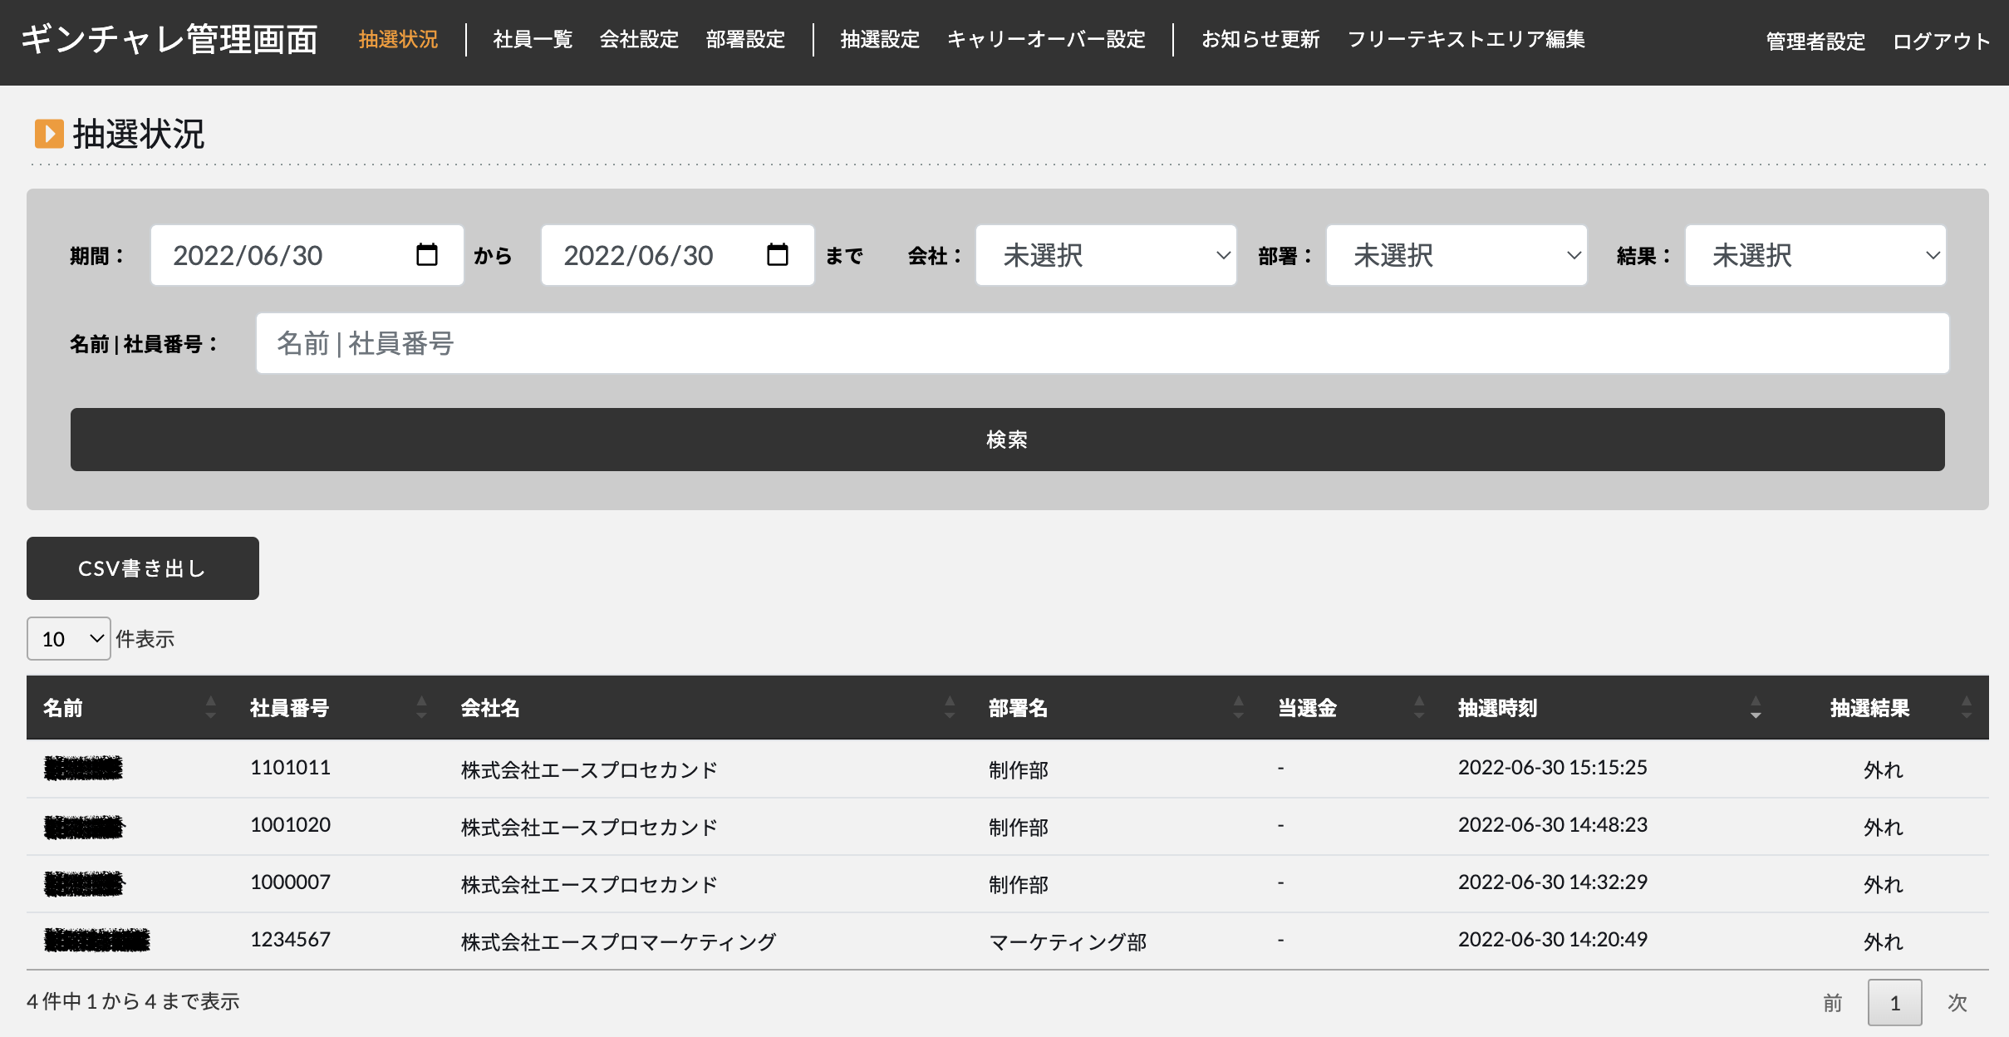Screen dimensions: 2009x1037
Task: Open キャリーオーバー設定 navigation item
Action: point(1046,40)
